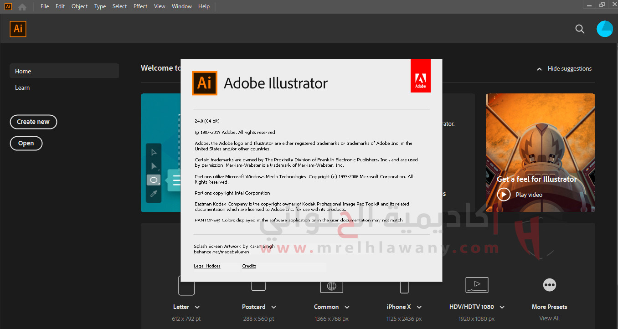Choose the HDV/HDTV 1080 video preset icon
This screenshot has width=618, height=329.
(477, 285)
